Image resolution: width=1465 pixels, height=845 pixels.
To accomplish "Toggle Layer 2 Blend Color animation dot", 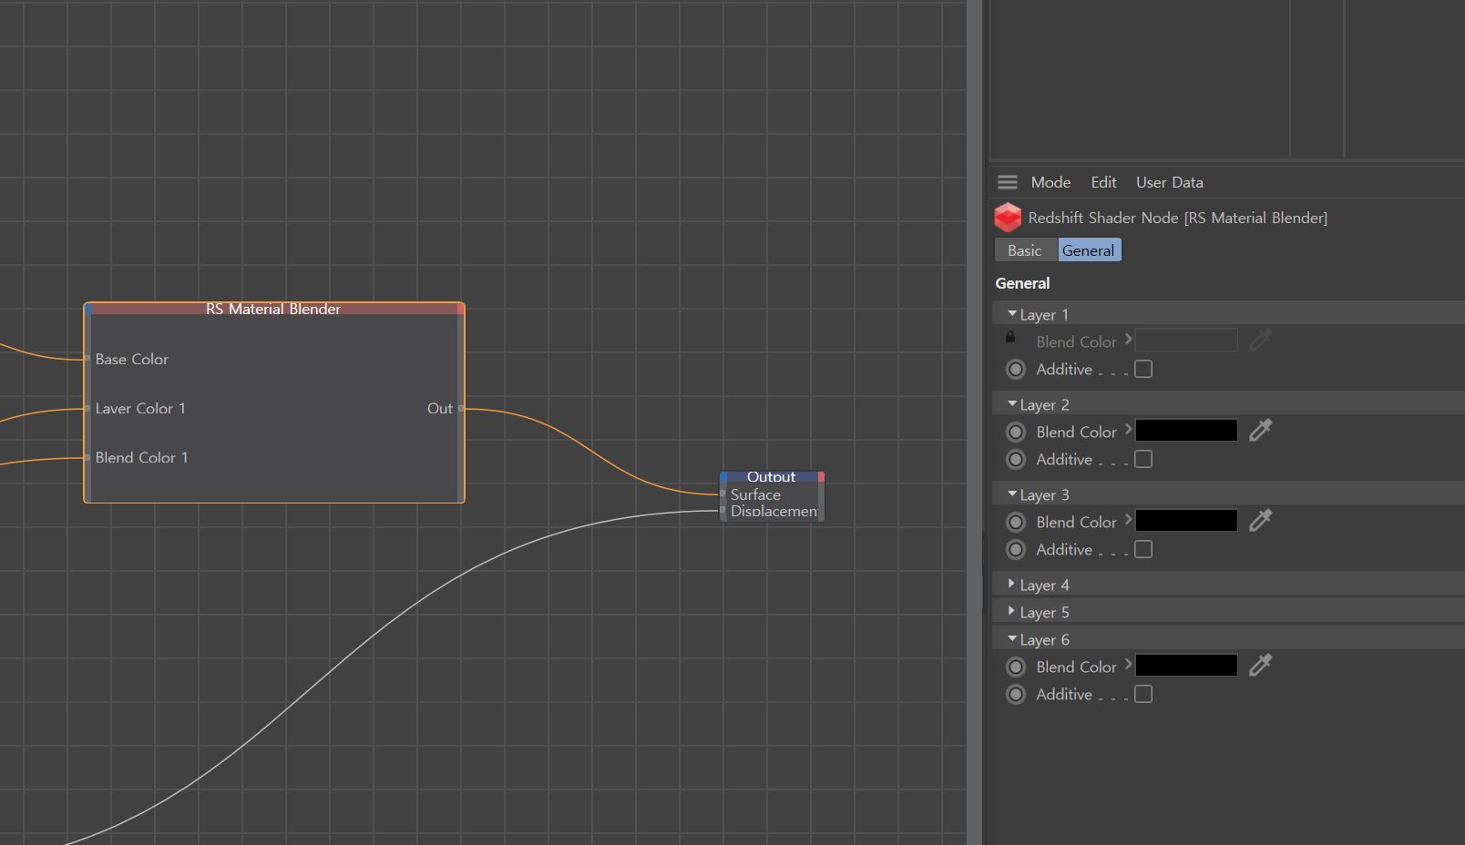I will [1016, 432].
